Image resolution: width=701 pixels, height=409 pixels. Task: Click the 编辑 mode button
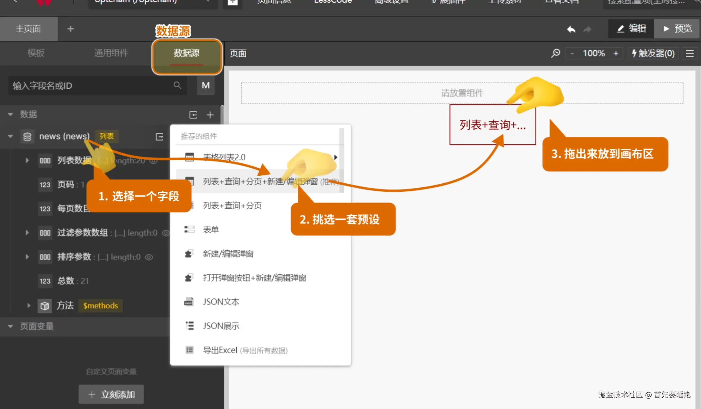(x=631, y=29)
